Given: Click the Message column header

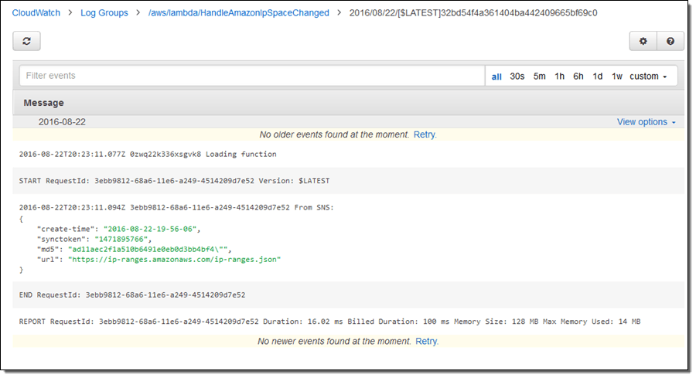Looking at the screenshot, I should pyautogui.click(x=43, y=103).
